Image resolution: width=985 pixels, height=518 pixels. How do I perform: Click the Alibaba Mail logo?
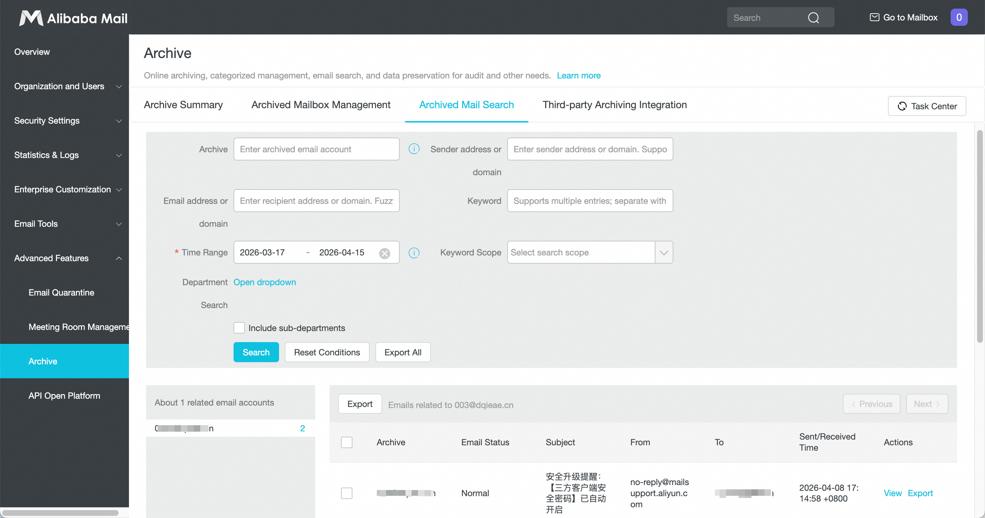73,18
